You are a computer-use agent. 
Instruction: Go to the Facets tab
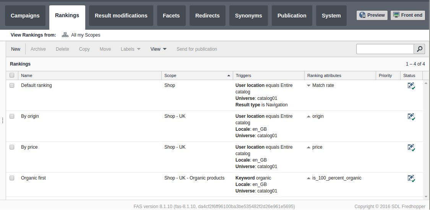point(171,16)
